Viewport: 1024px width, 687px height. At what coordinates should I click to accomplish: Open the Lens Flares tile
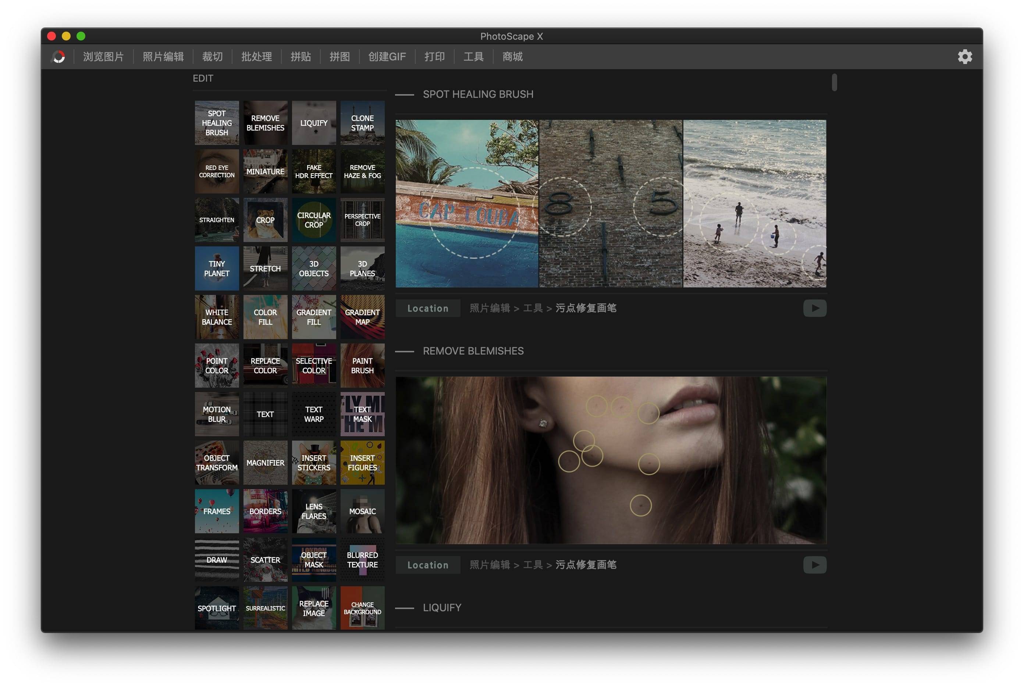313,511
